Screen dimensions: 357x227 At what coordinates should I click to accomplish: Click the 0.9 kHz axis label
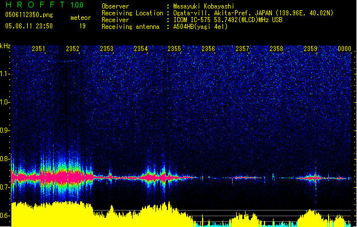(x=5, y=131)
